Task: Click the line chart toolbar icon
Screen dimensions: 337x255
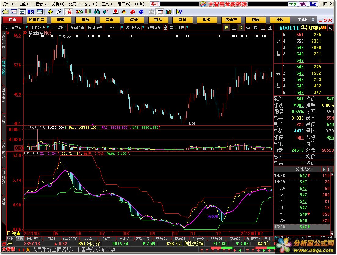Action: click(14, 12)
